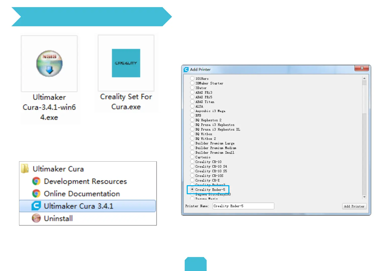Image resolution: width=391 pixels, height=271 pixels.
Task: Select the BFB printer radio button
Action: 192,115
